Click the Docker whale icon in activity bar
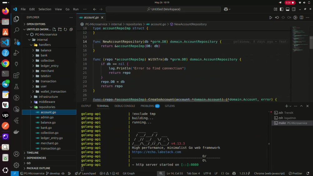 click(x=16, y=132)
